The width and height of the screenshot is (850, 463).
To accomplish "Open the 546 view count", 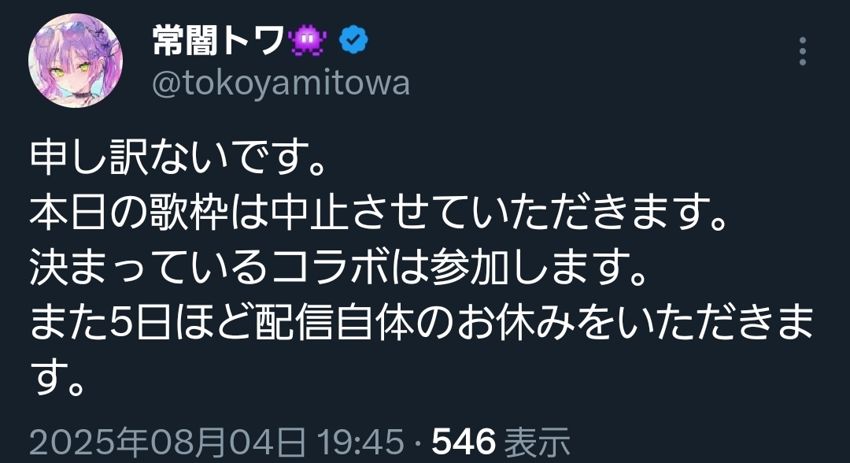I will 464,441.
